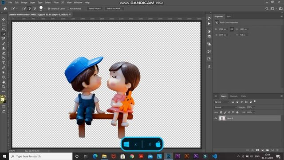This screenshot has width=284, height=160.
Task: Open the Adjustments panel icon
Action: [209, 31]
